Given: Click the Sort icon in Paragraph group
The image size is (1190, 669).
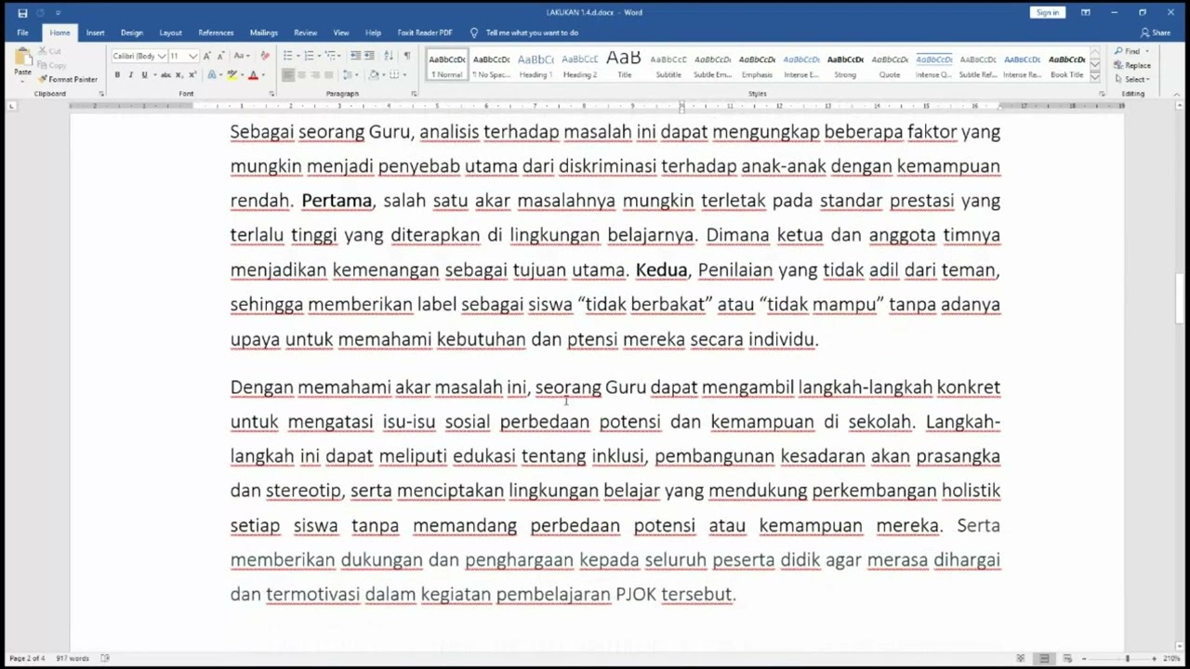Looking at the screenshot, I should (388, 56).
